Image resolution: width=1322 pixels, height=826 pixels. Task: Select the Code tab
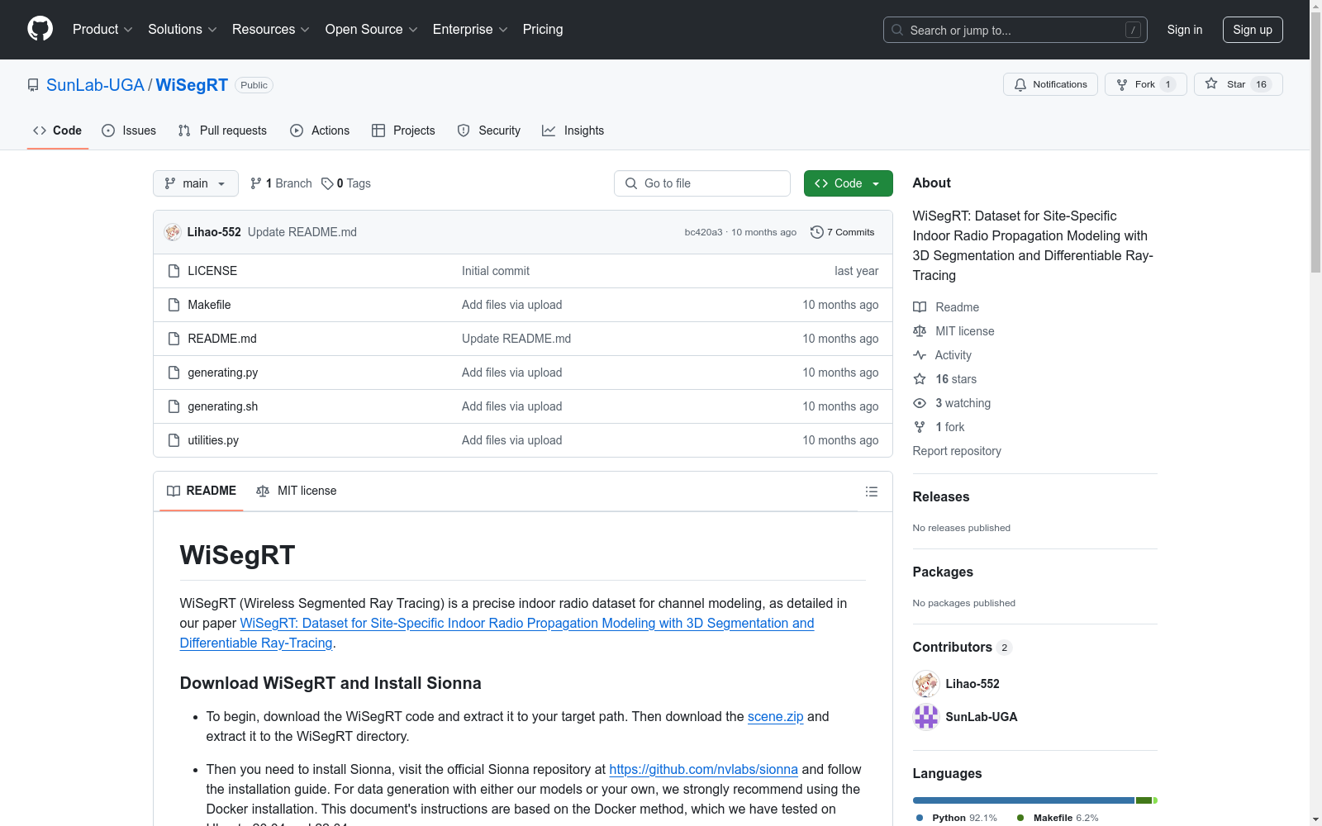58,131
